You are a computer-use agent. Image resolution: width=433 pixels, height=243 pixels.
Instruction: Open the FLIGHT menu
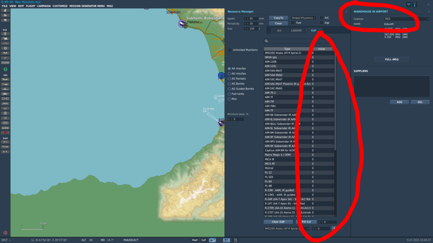click(x=31, y=6)
